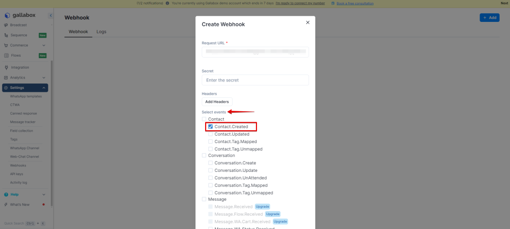
Task: Click the Add Headers button
Action: [217, 102]
